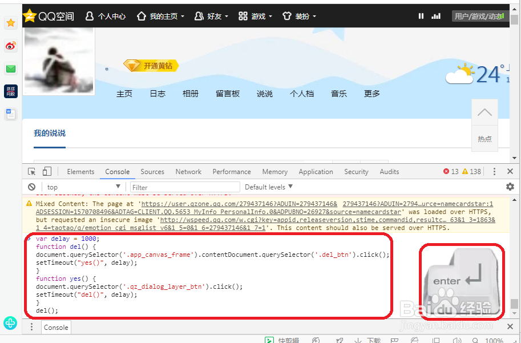Viewport: 521px width, 343px height.
Task: Click the red error count 13
Action: [x=451, y=171]
